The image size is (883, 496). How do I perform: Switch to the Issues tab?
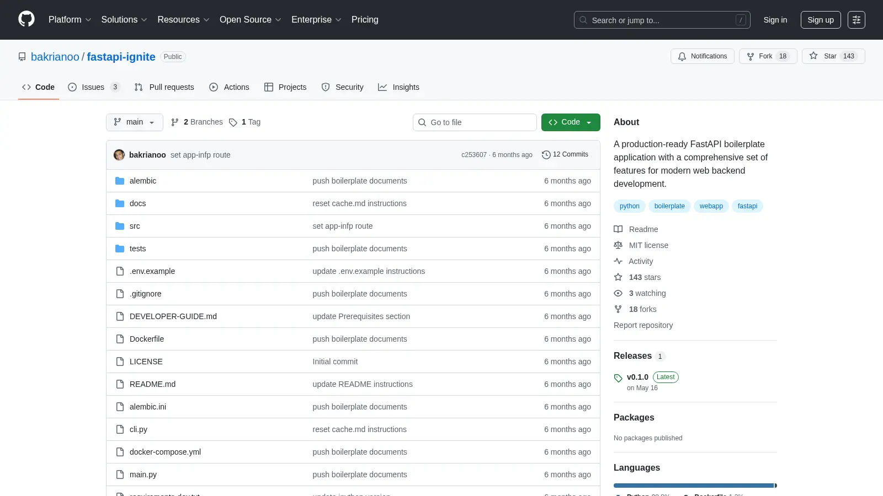click(x=94, y=87)
